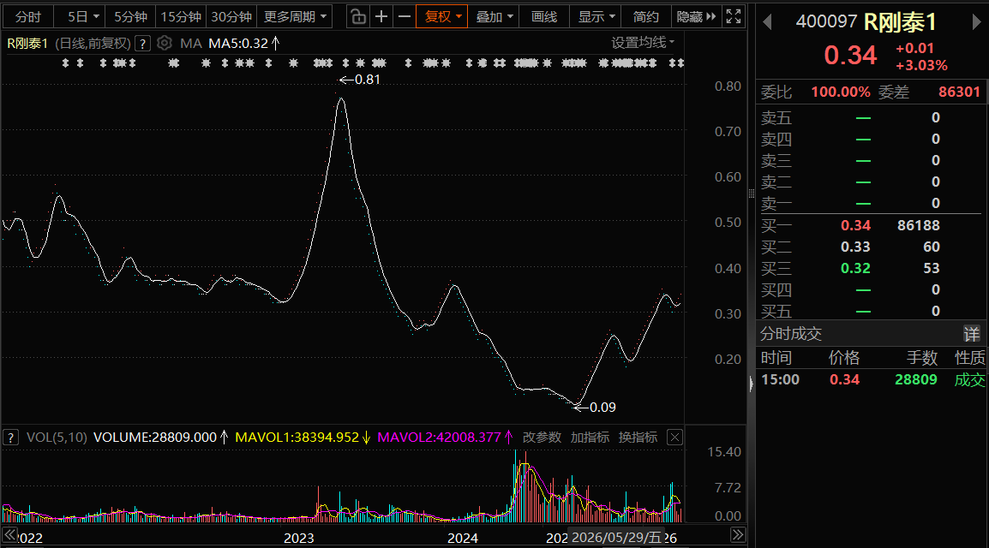Click the 15:00 trade row time
Image resolution: width=989 pixels, height=548 pixels.
(x=780, y=380)
